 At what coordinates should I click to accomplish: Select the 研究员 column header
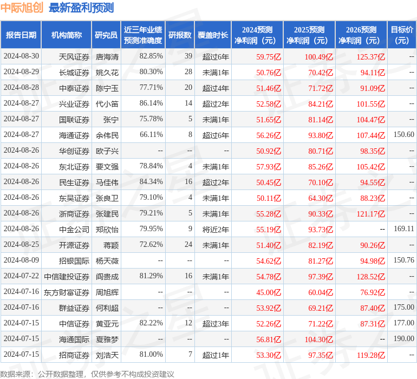pos(106,35)
